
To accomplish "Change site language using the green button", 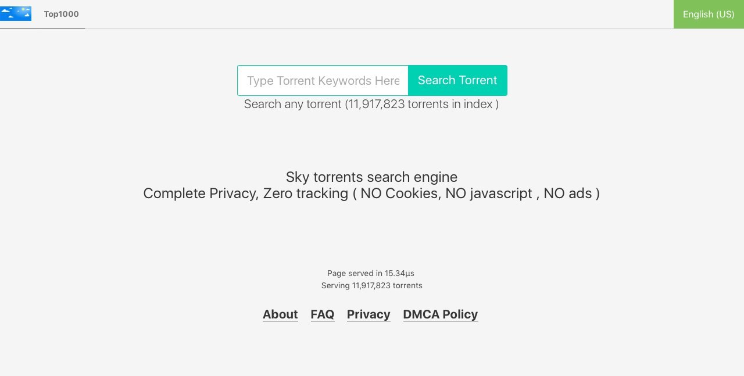I will 709,14.
